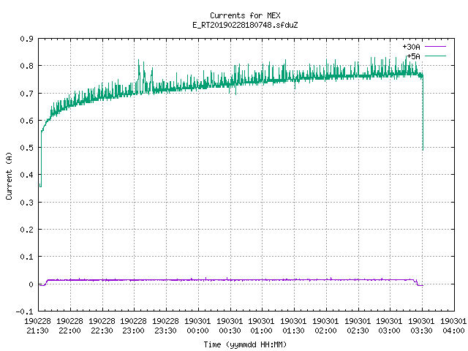Click the green +5A spike peak near 23:00

(138, 61)
